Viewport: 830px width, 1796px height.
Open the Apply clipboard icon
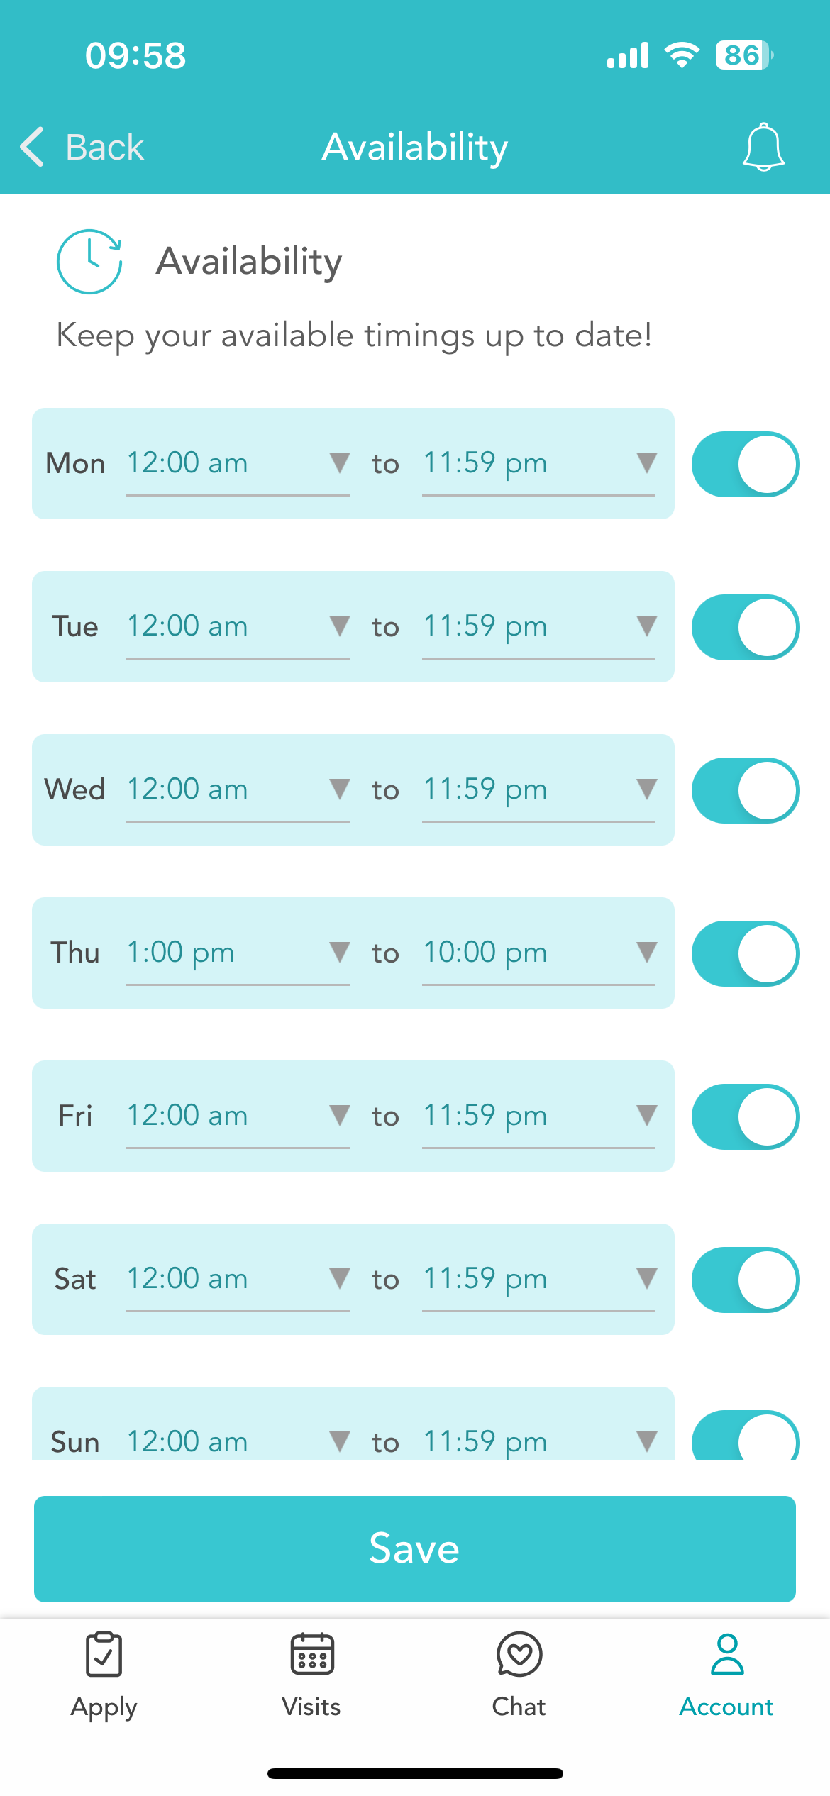click(104, 1654)
